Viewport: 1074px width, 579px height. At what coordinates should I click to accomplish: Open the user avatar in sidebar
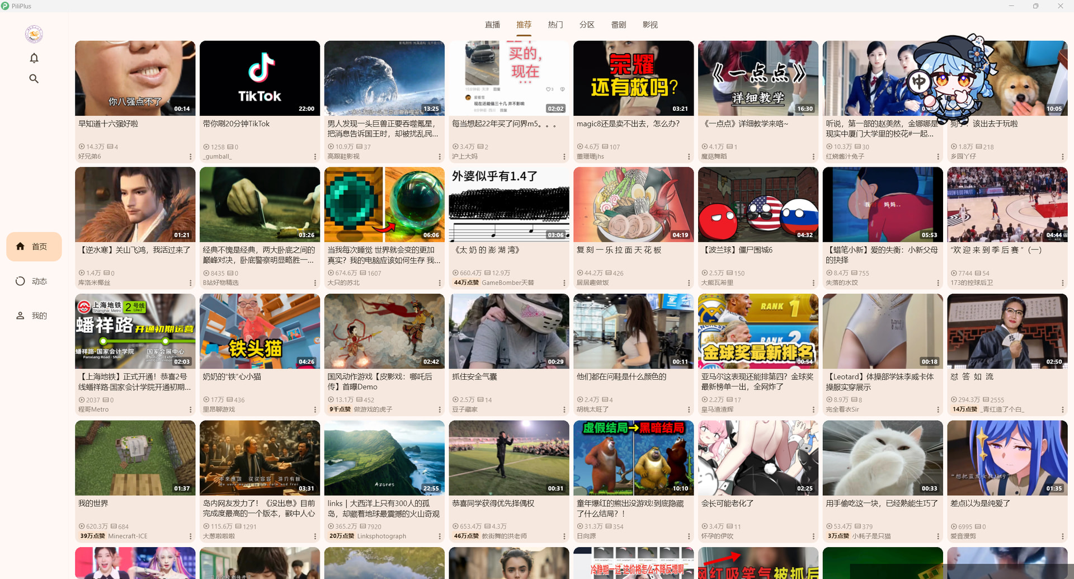34,35
